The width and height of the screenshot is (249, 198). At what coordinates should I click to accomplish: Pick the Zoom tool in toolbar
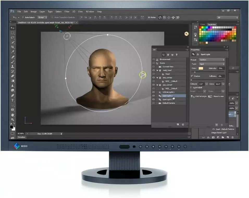pyautogui.click(x=13, y=119)
